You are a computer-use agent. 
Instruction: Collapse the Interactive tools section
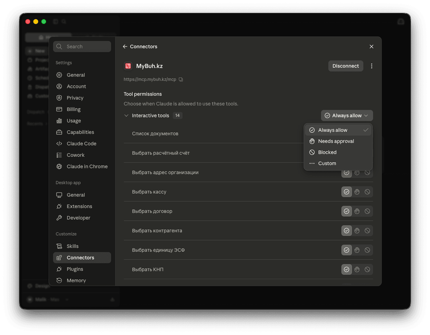coord(126,116)
